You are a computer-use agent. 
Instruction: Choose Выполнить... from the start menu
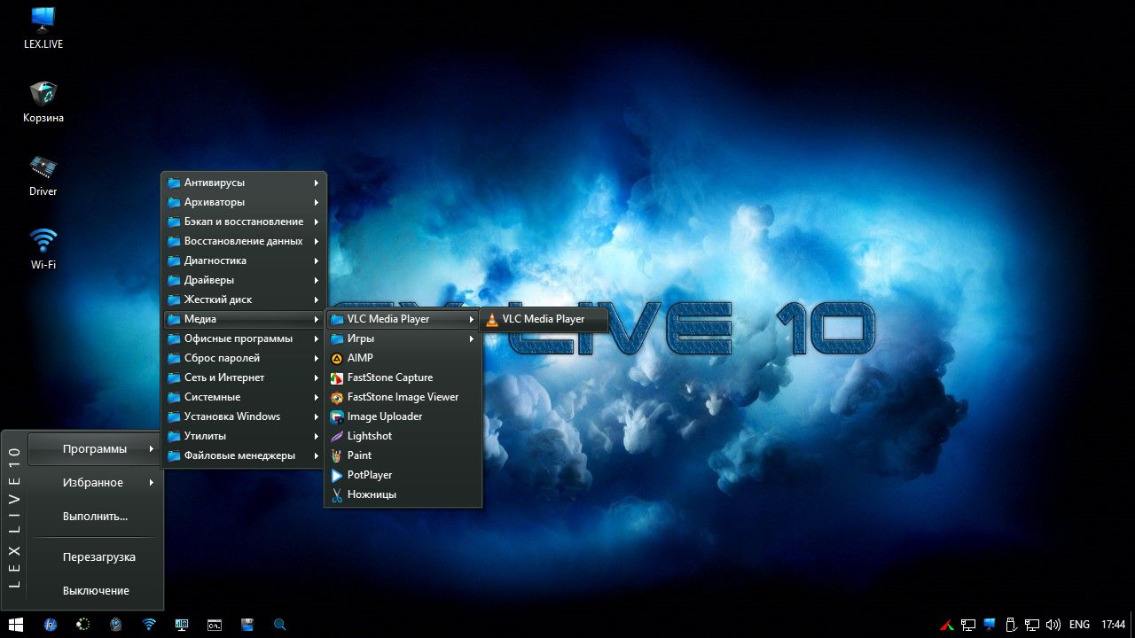[x=95, y=517]
